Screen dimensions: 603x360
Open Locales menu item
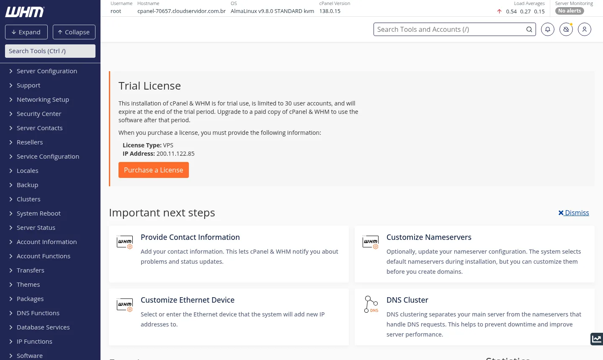pos(50,171)
